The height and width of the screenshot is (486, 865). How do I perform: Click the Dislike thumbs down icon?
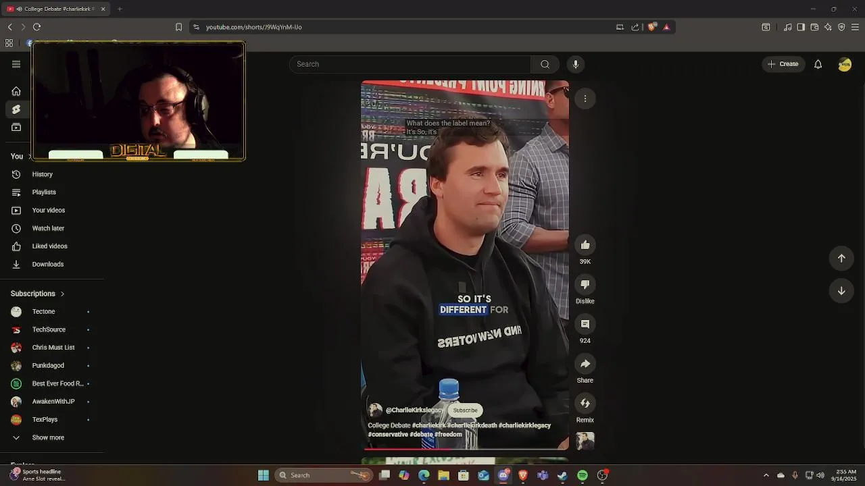pos(585,285)
